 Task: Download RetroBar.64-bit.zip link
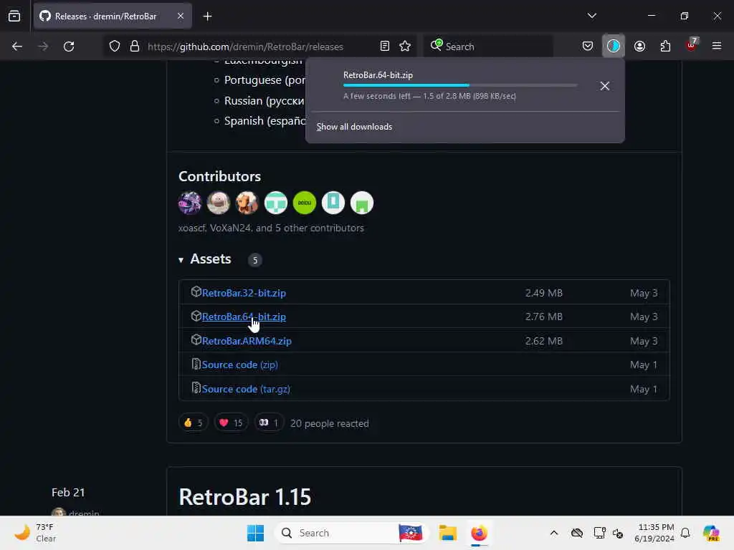[244, 317]
